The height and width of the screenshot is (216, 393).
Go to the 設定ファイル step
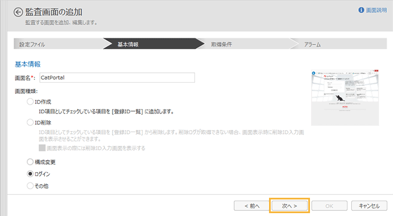[59, 44]
